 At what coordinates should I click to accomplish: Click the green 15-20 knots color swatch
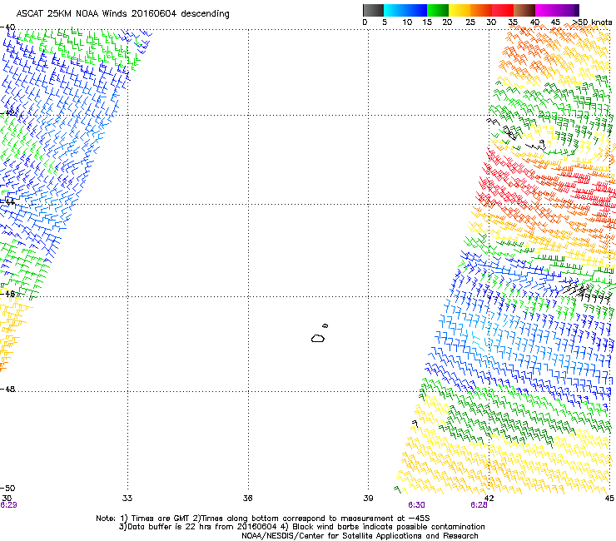438,10
